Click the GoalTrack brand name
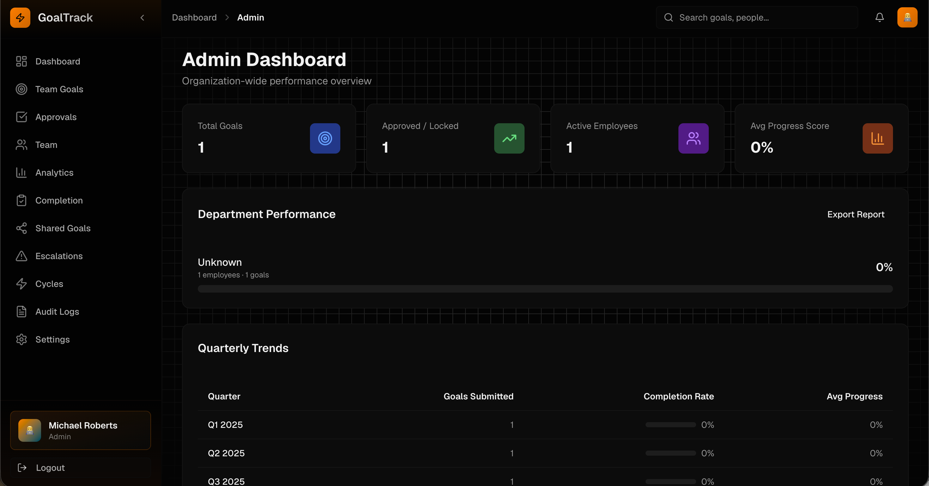The width and height of the screenshot is (929, 486). pos(65,17)
